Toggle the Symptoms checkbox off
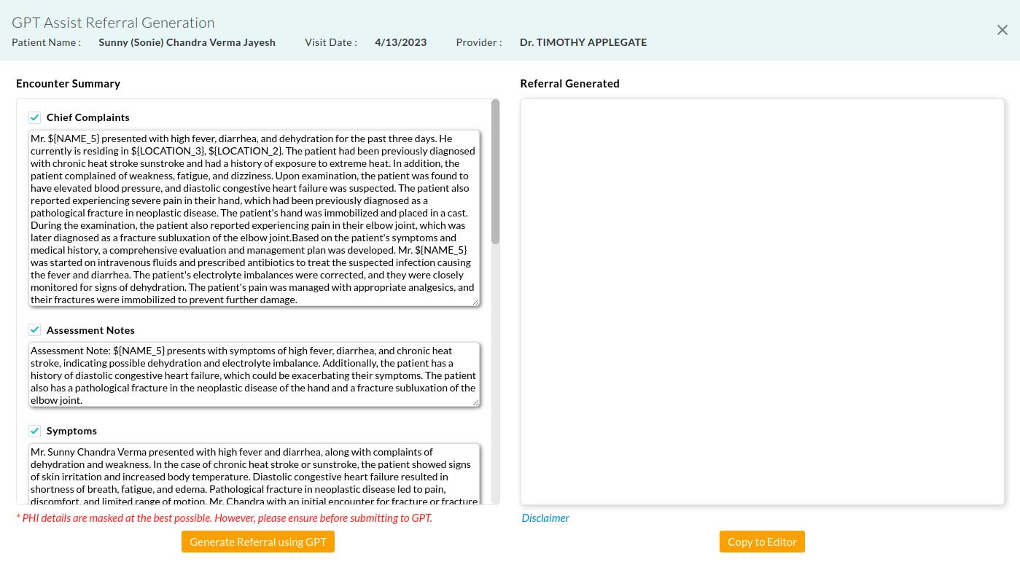This screenshot has height=570, width=1020. click(x=34, y=430)
